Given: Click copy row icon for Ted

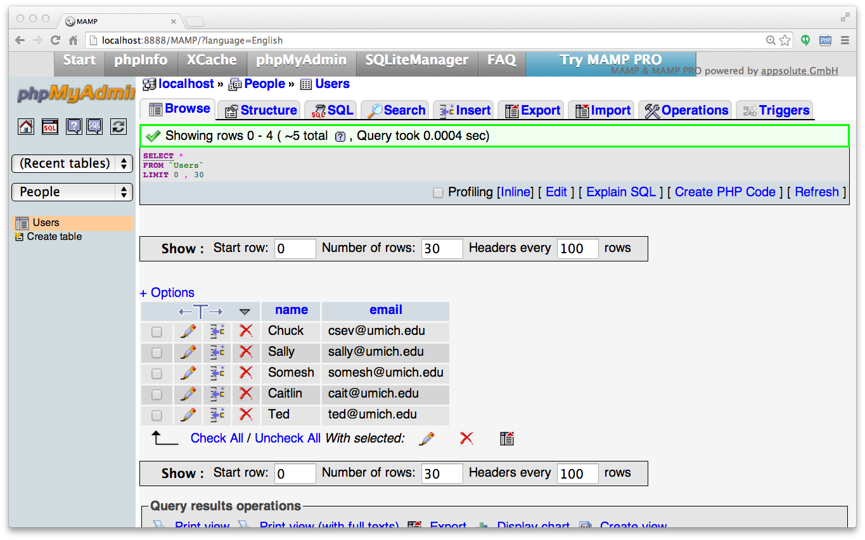Looking at the screenshot, I should 217,415.
